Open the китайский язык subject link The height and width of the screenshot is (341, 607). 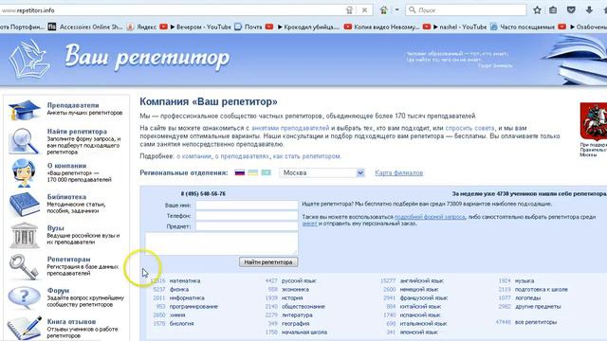(420, 306)
